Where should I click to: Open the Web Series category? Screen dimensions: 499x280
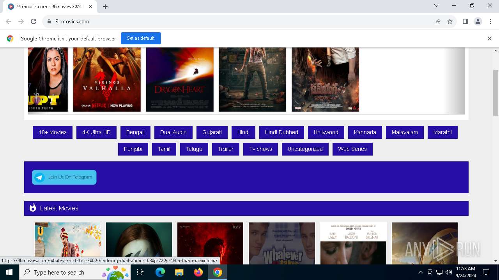[352, 149]
